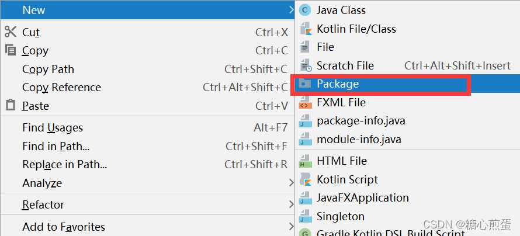The width and height of the screenshot is (520, 236).
Task: Click the Cut scissors icon
Action: [x=11, y=32]
